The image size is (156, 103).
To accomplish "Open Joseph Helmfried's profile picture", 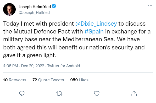I will 9,9.
